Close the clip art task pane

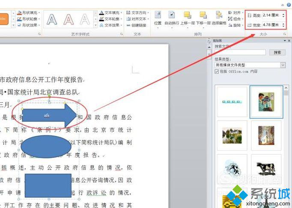tap(289, 41)
